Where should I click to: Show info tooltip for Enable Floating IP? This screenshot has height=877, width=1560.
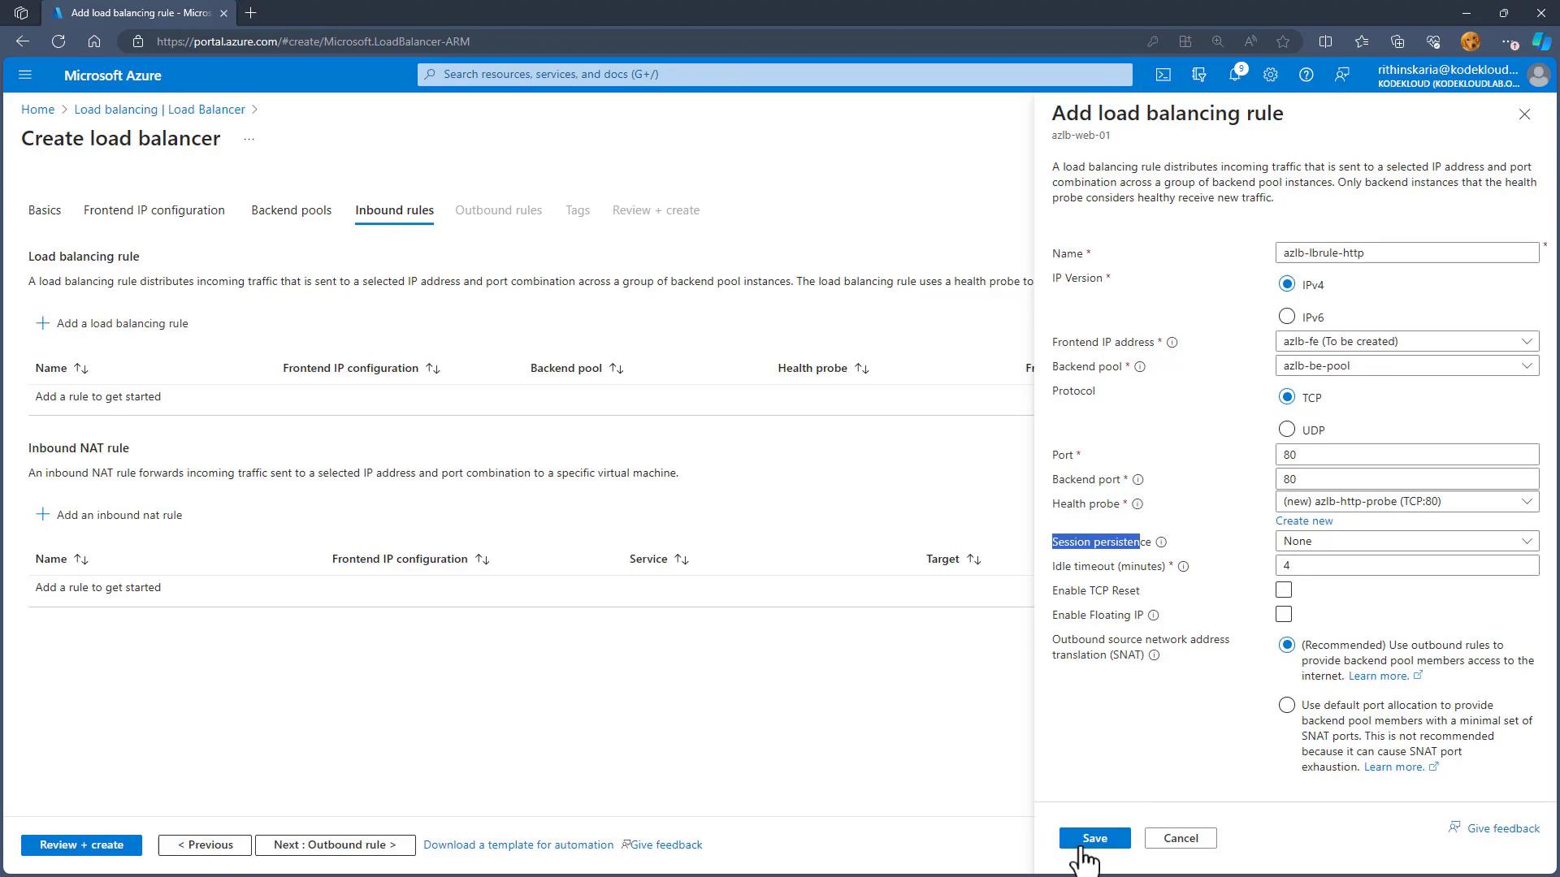click(x=1153, y=616)
